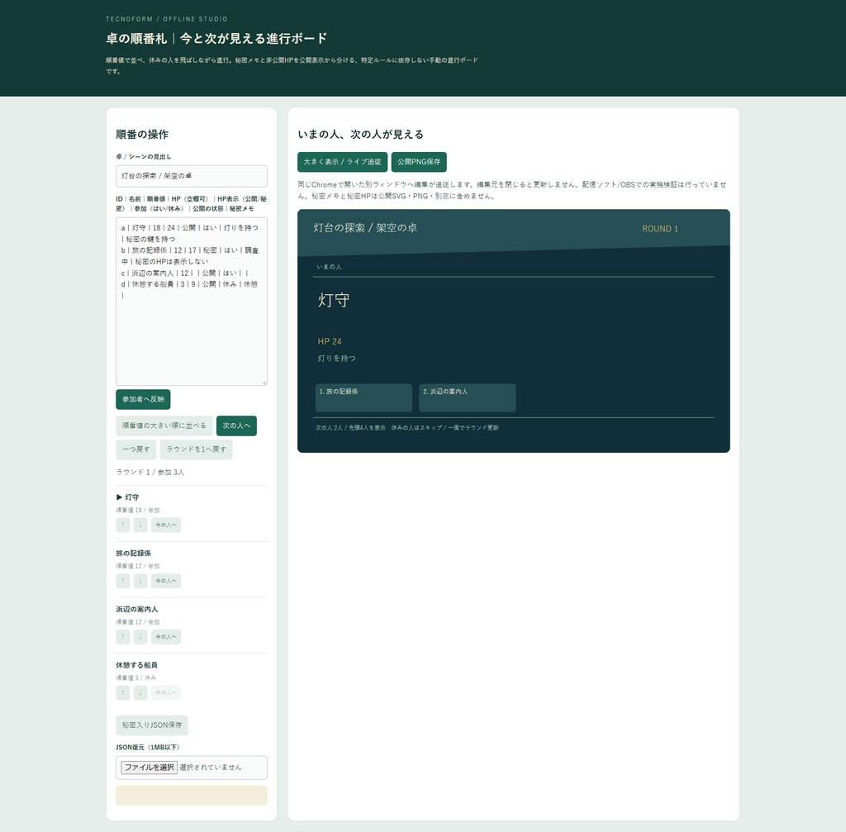The width and height of the screenshot is (846, 832).
Task: Click the 灯りを持つ note on the board
Action: click(x=337, y=359)
